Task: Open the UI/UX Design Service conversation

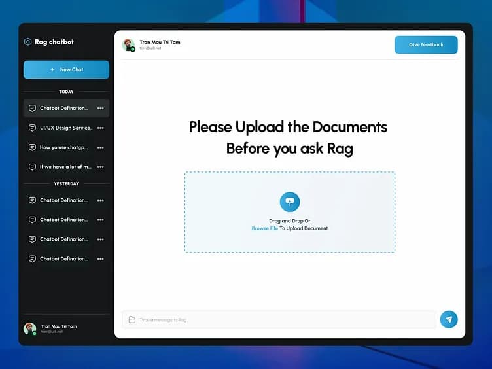Action: pyautogui.click(x=65, y=128)
